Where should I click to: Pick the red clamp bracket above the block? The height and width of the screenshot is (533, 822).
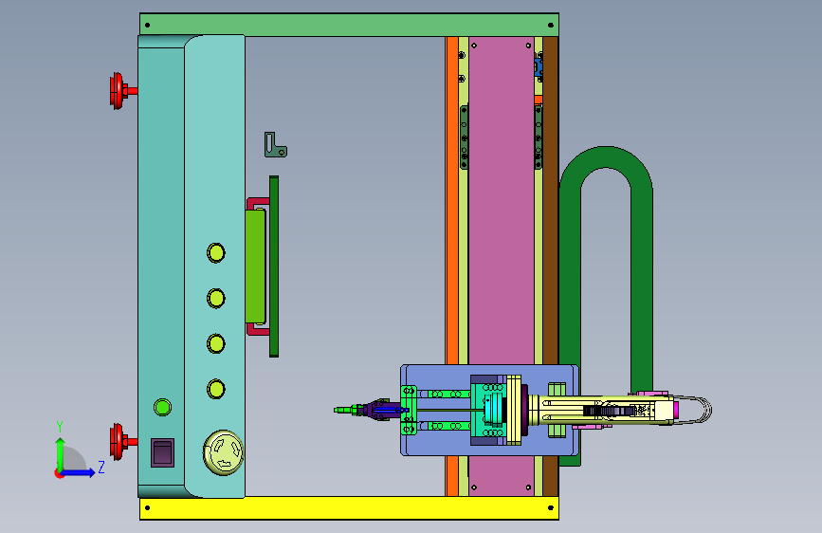(x=257, y=203)
